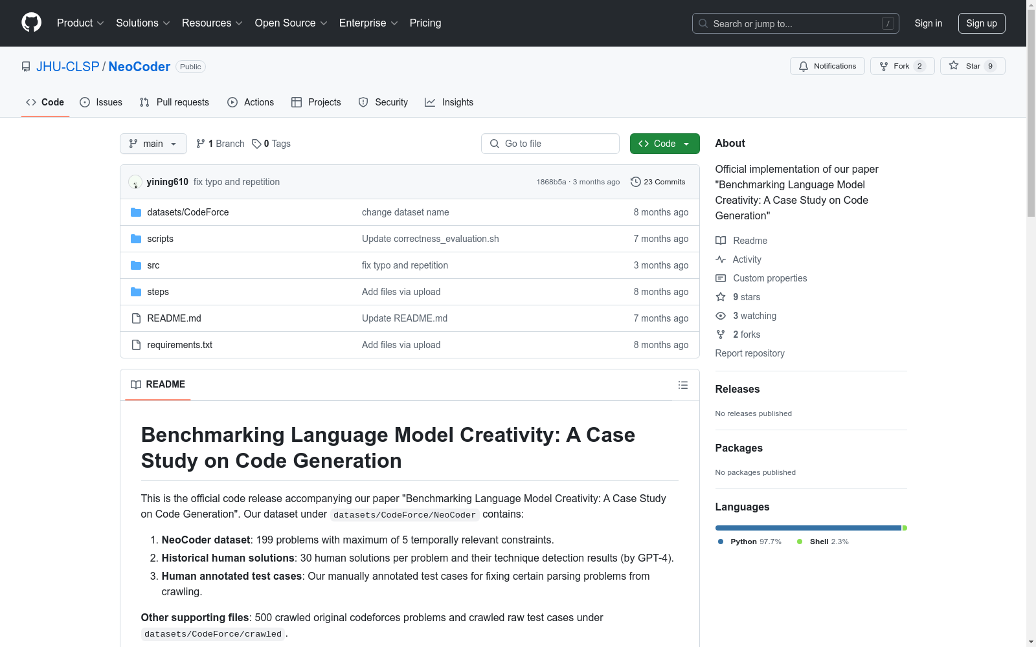
Task: Click the README.md file icon
Action: point(136,318)
